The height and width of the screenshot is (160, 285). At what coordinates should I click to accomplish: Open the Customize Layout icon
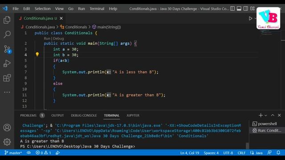(252, 8)
